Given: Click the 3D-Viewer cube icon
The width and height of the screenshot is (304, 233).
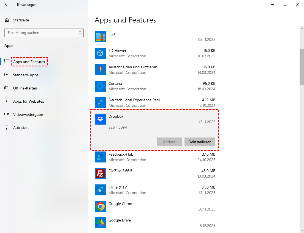Looking at the screenshot, I should (100, 53).
